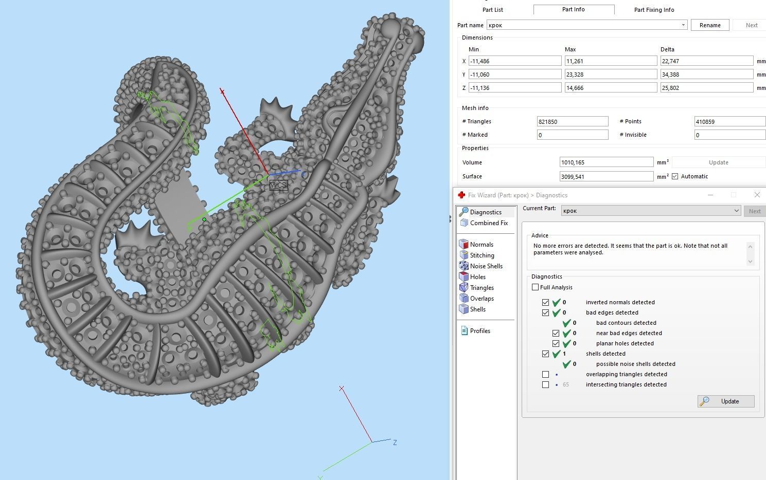Enable intersecting triangles detected checkbox

[545, 384]
